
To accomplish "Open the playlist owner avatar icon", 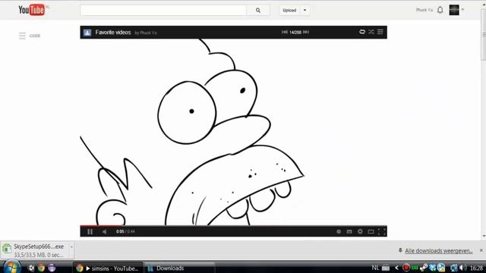I will 87,33.
